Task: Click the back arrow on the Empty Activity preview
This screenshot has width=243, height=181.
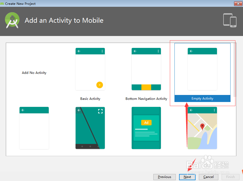Action: coord(191,51)
